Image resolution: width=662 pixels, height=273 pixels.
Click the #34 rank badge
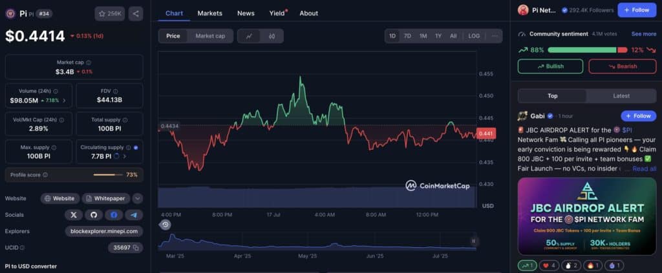click(44, 14)
